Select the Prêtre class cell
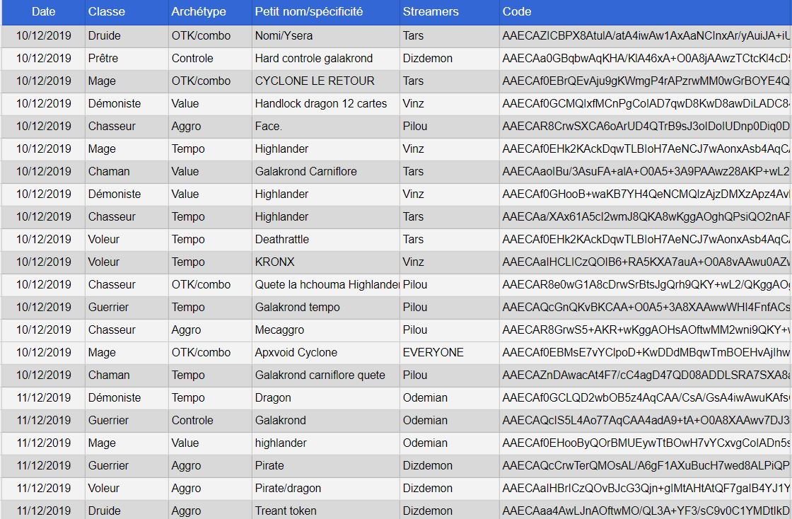The width and height of the screenshot is (792, 519). 103,58
